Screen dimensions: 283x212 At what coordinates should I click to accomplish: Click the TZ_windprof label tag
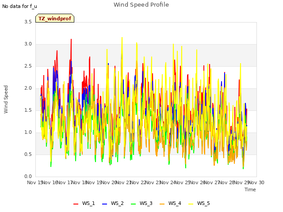click(55, 18)
